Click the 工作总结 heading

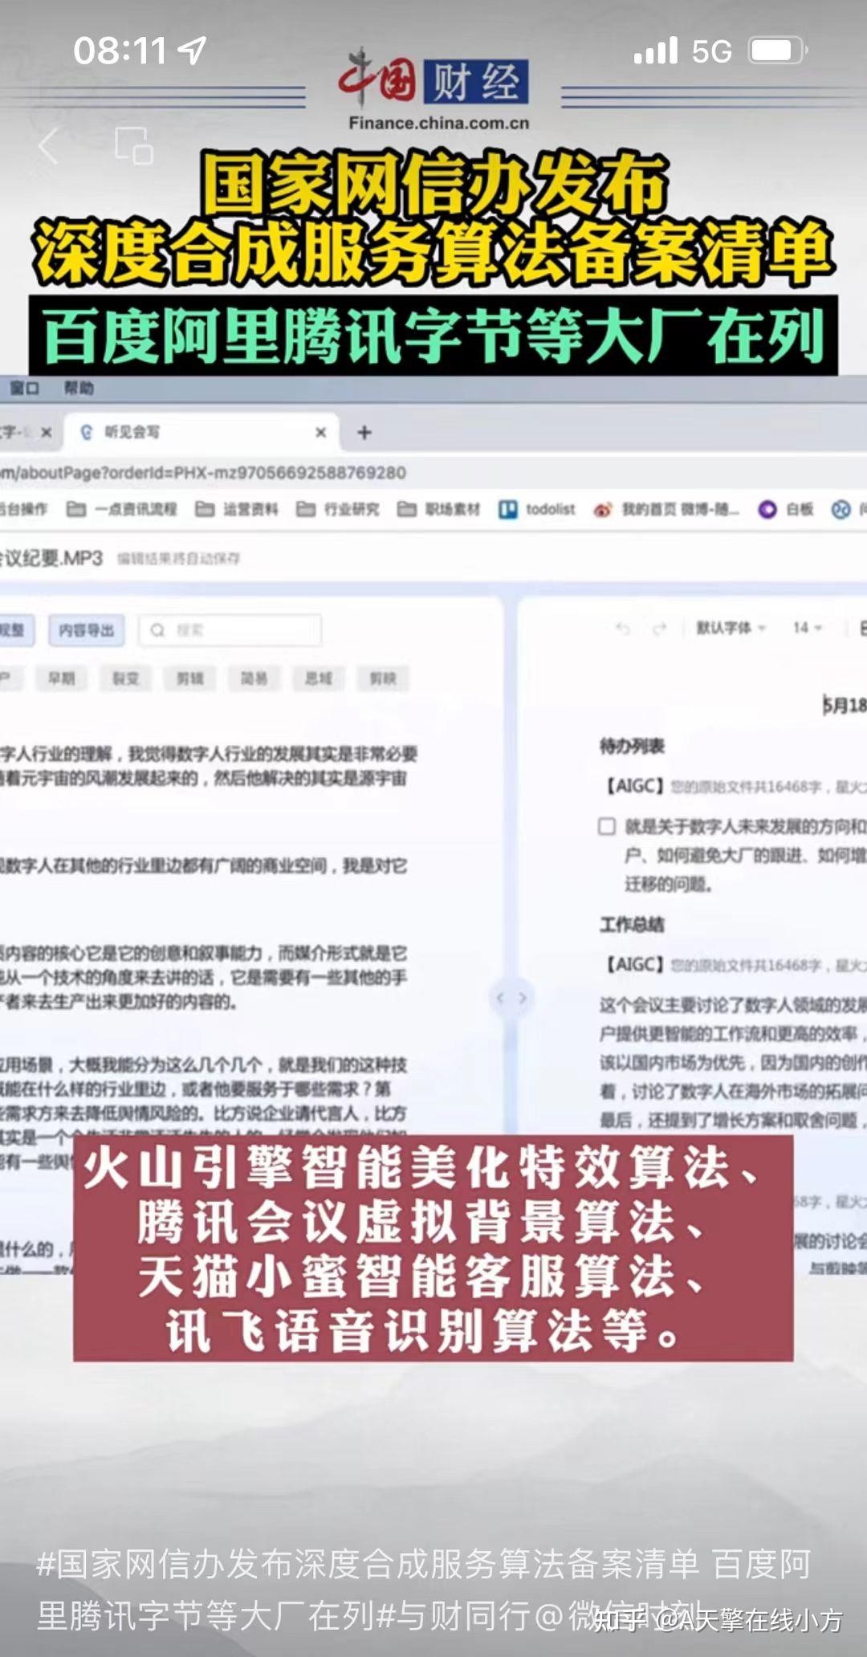pyautogui.click(x=632, y=925)
